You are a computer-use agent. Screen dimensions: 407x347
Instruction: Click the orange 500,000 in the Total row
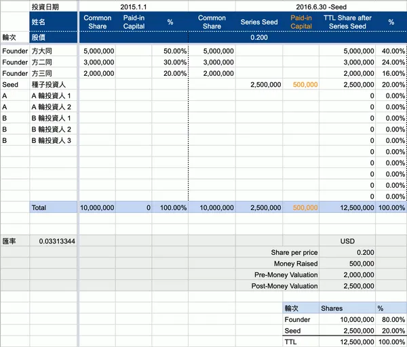click(x=301, y=207)
